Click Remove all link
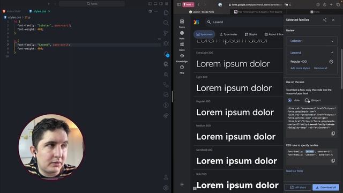The width and height of the screenshot is (343, 193). 320,68
